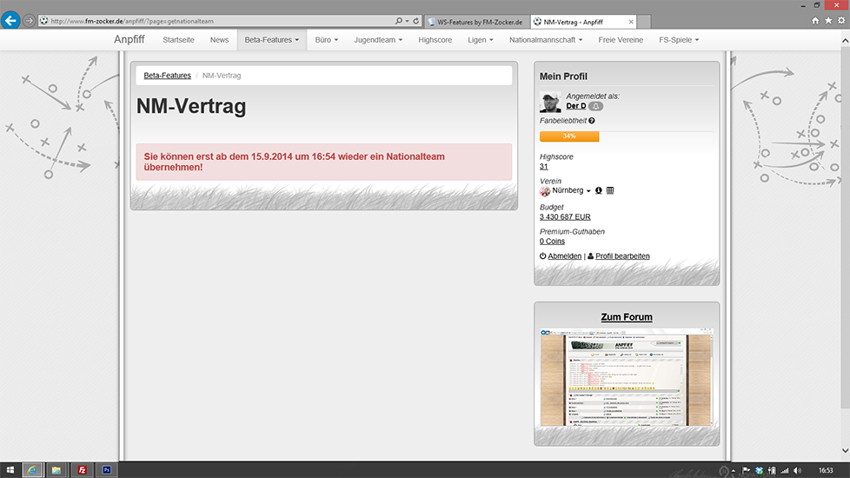Open the browser home icon
The width and height of the screenshot is (850, 478).
[815, 20]
